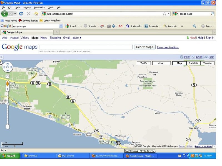
Task: Expand the left panel with double chevron
Action: point(1,57)
